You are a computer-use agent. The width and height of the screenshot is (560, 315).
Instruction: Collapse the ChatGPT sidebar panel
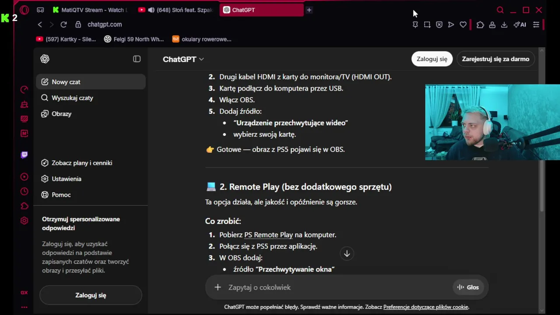[137, 59]
